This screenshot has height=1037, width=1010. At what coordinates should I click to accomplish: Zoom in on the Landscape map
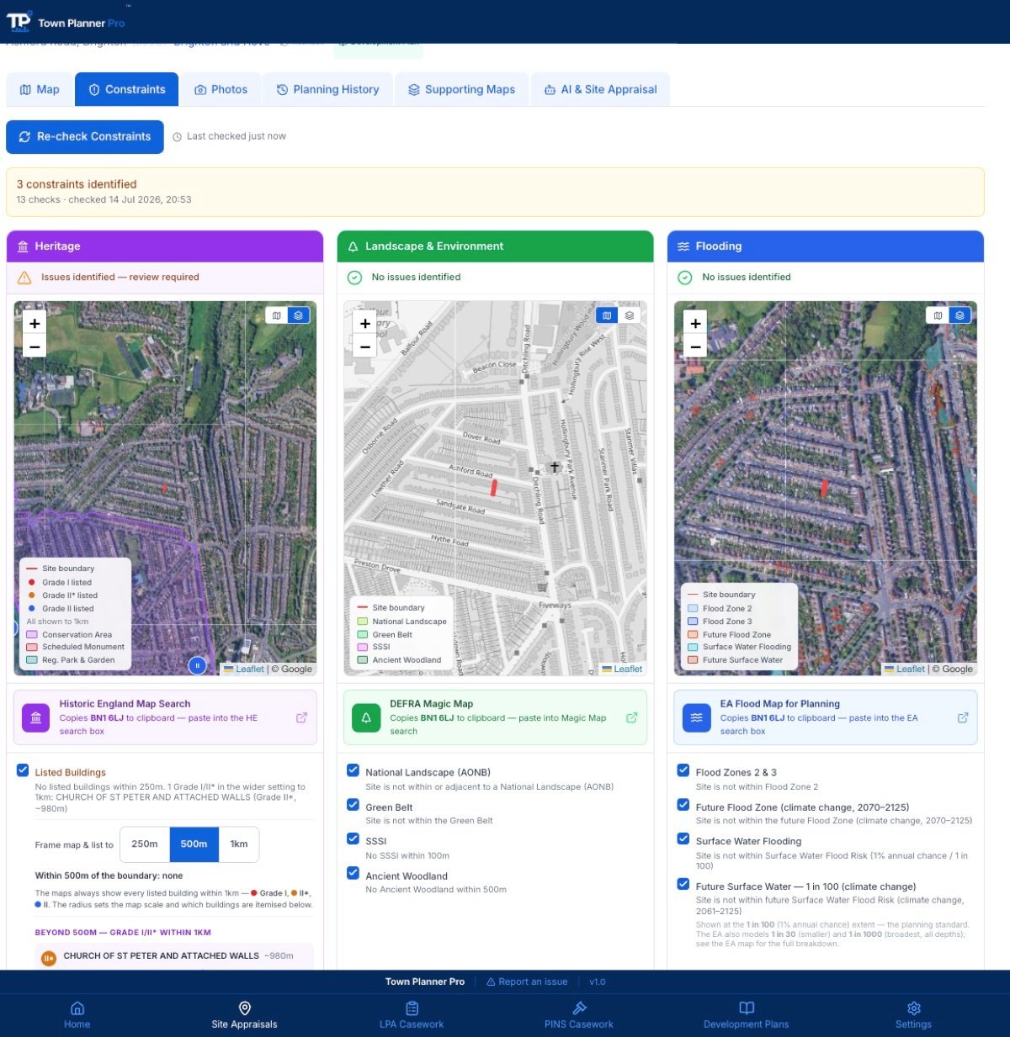tap(364, 324)
